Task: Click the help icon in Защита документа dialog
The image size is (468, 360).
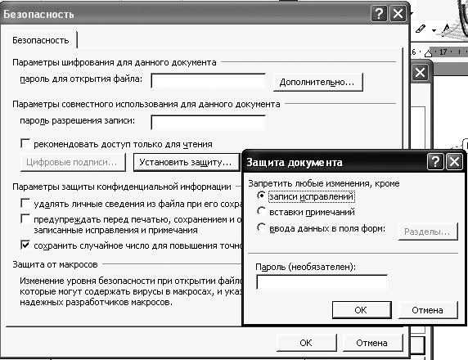Action: (x=435, y=162)
